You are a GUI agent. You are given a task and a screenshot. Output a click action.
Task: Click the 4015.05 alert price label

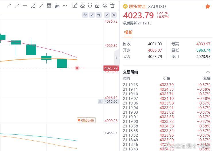point(111,101)
